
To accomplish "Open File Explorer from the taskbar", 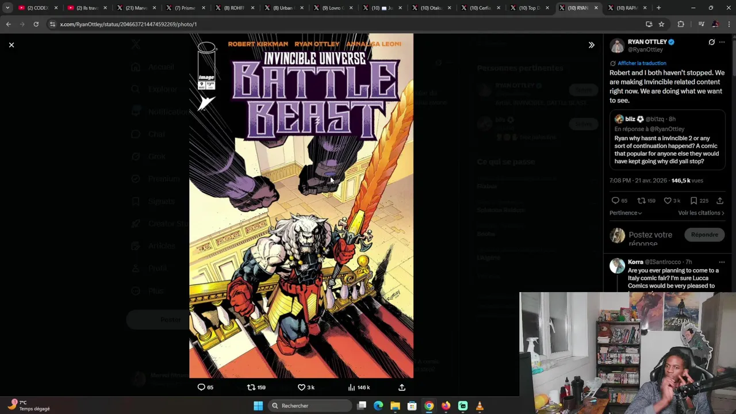I will coord(395,406).
